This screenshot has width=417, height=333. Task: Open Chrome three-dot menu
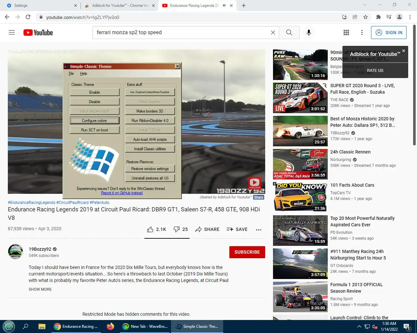(410, 17)
